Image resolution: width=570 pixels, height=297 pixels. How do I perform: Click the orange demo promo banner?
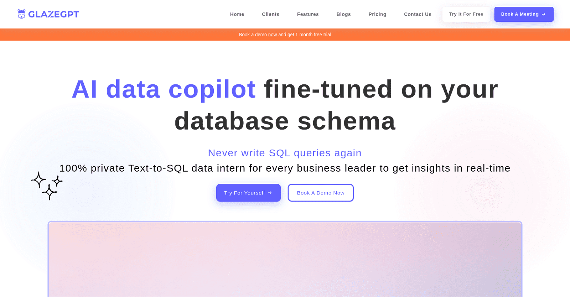pos(427,35)
